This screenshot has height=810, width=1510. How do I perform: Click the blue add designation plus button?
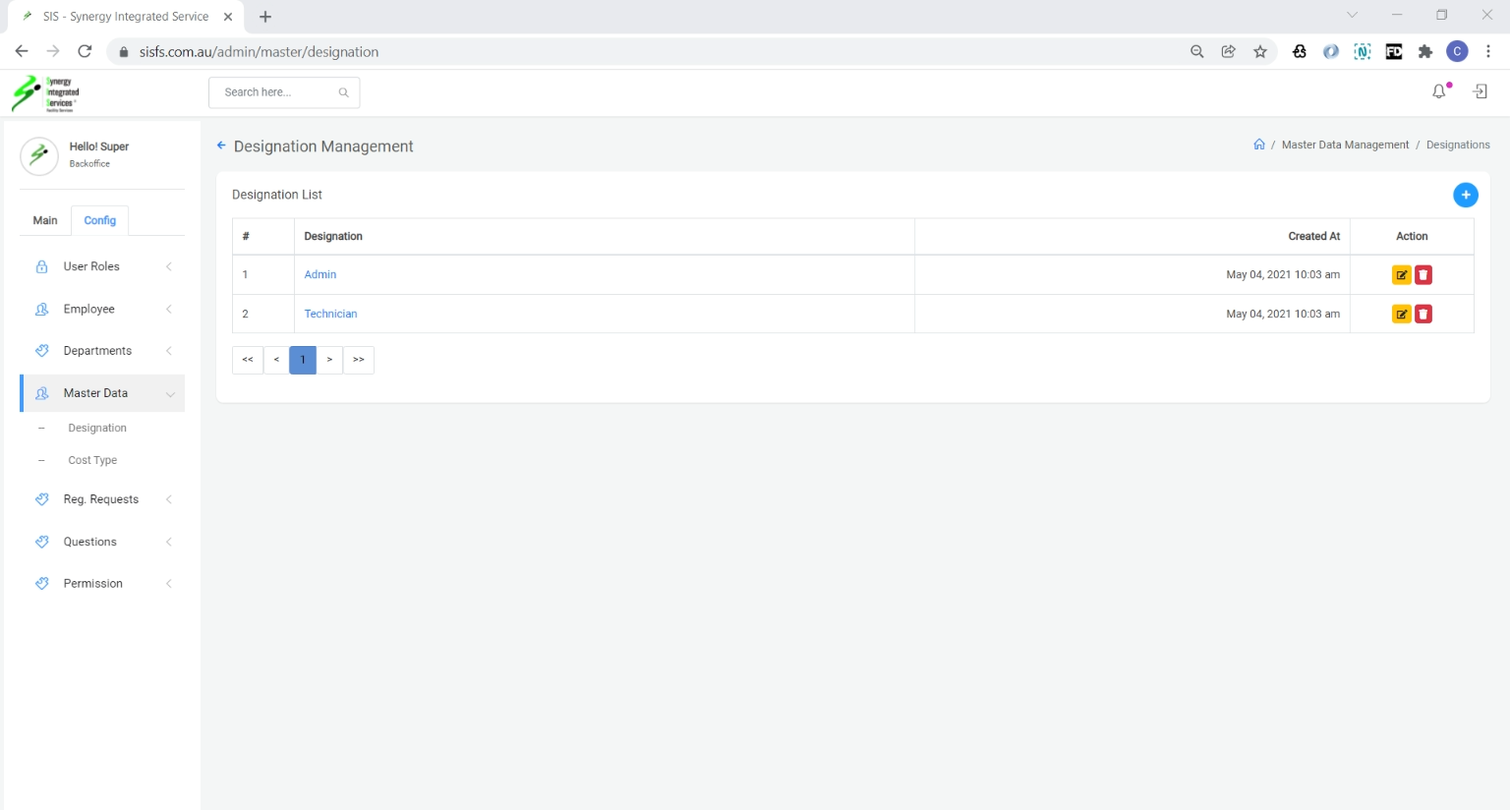pyautogui.click(x=1465, y=195)
